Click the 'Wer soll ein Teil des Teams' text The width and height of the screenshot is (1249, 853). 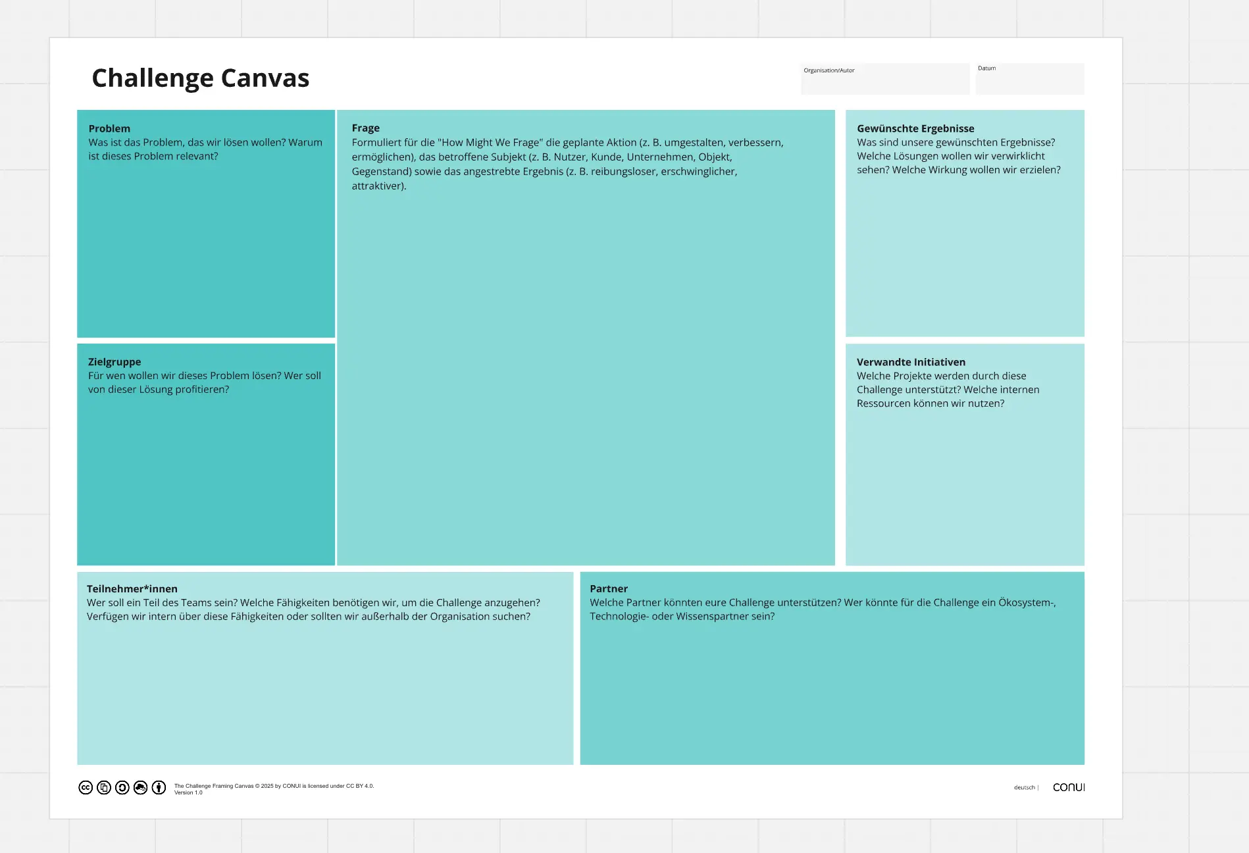tap(313, 609)
